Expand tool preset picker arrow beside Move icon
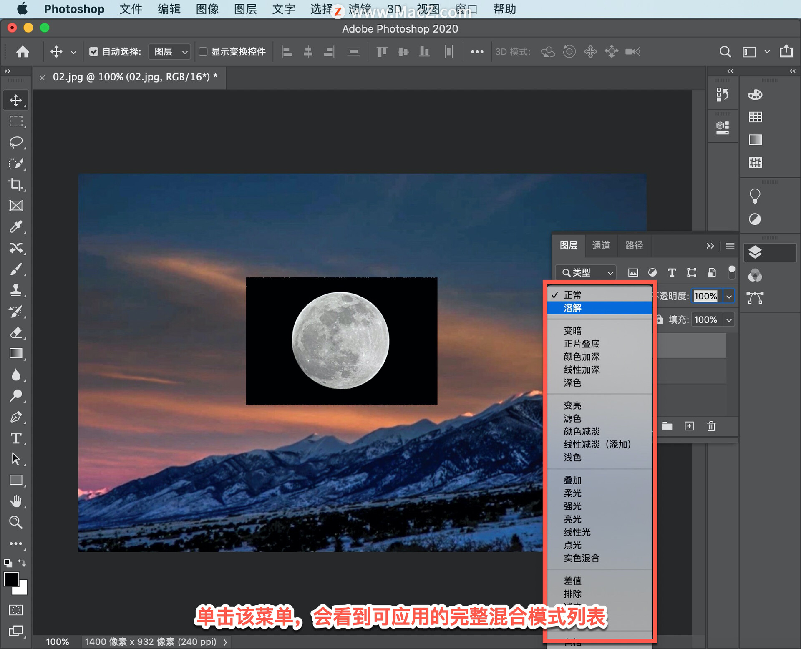 coord(73,52)
